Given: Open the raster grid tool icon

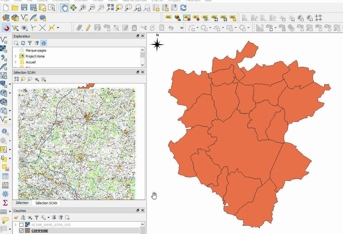Looking at the screenshot, I should [x=318, y=18].
